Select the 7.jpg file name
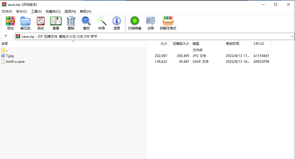This screenshot has height=159, width=295. [x=10, y=56]
